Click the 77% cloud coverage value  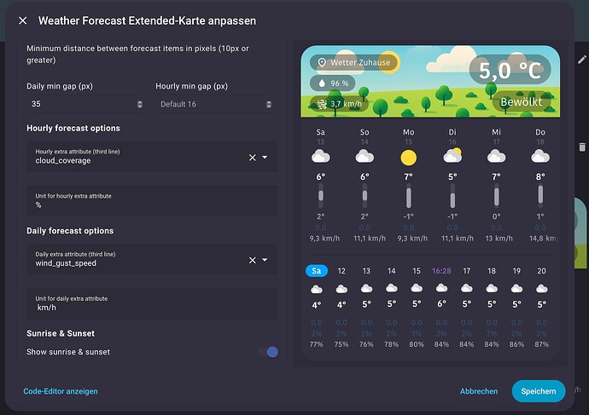pos(317,344)
